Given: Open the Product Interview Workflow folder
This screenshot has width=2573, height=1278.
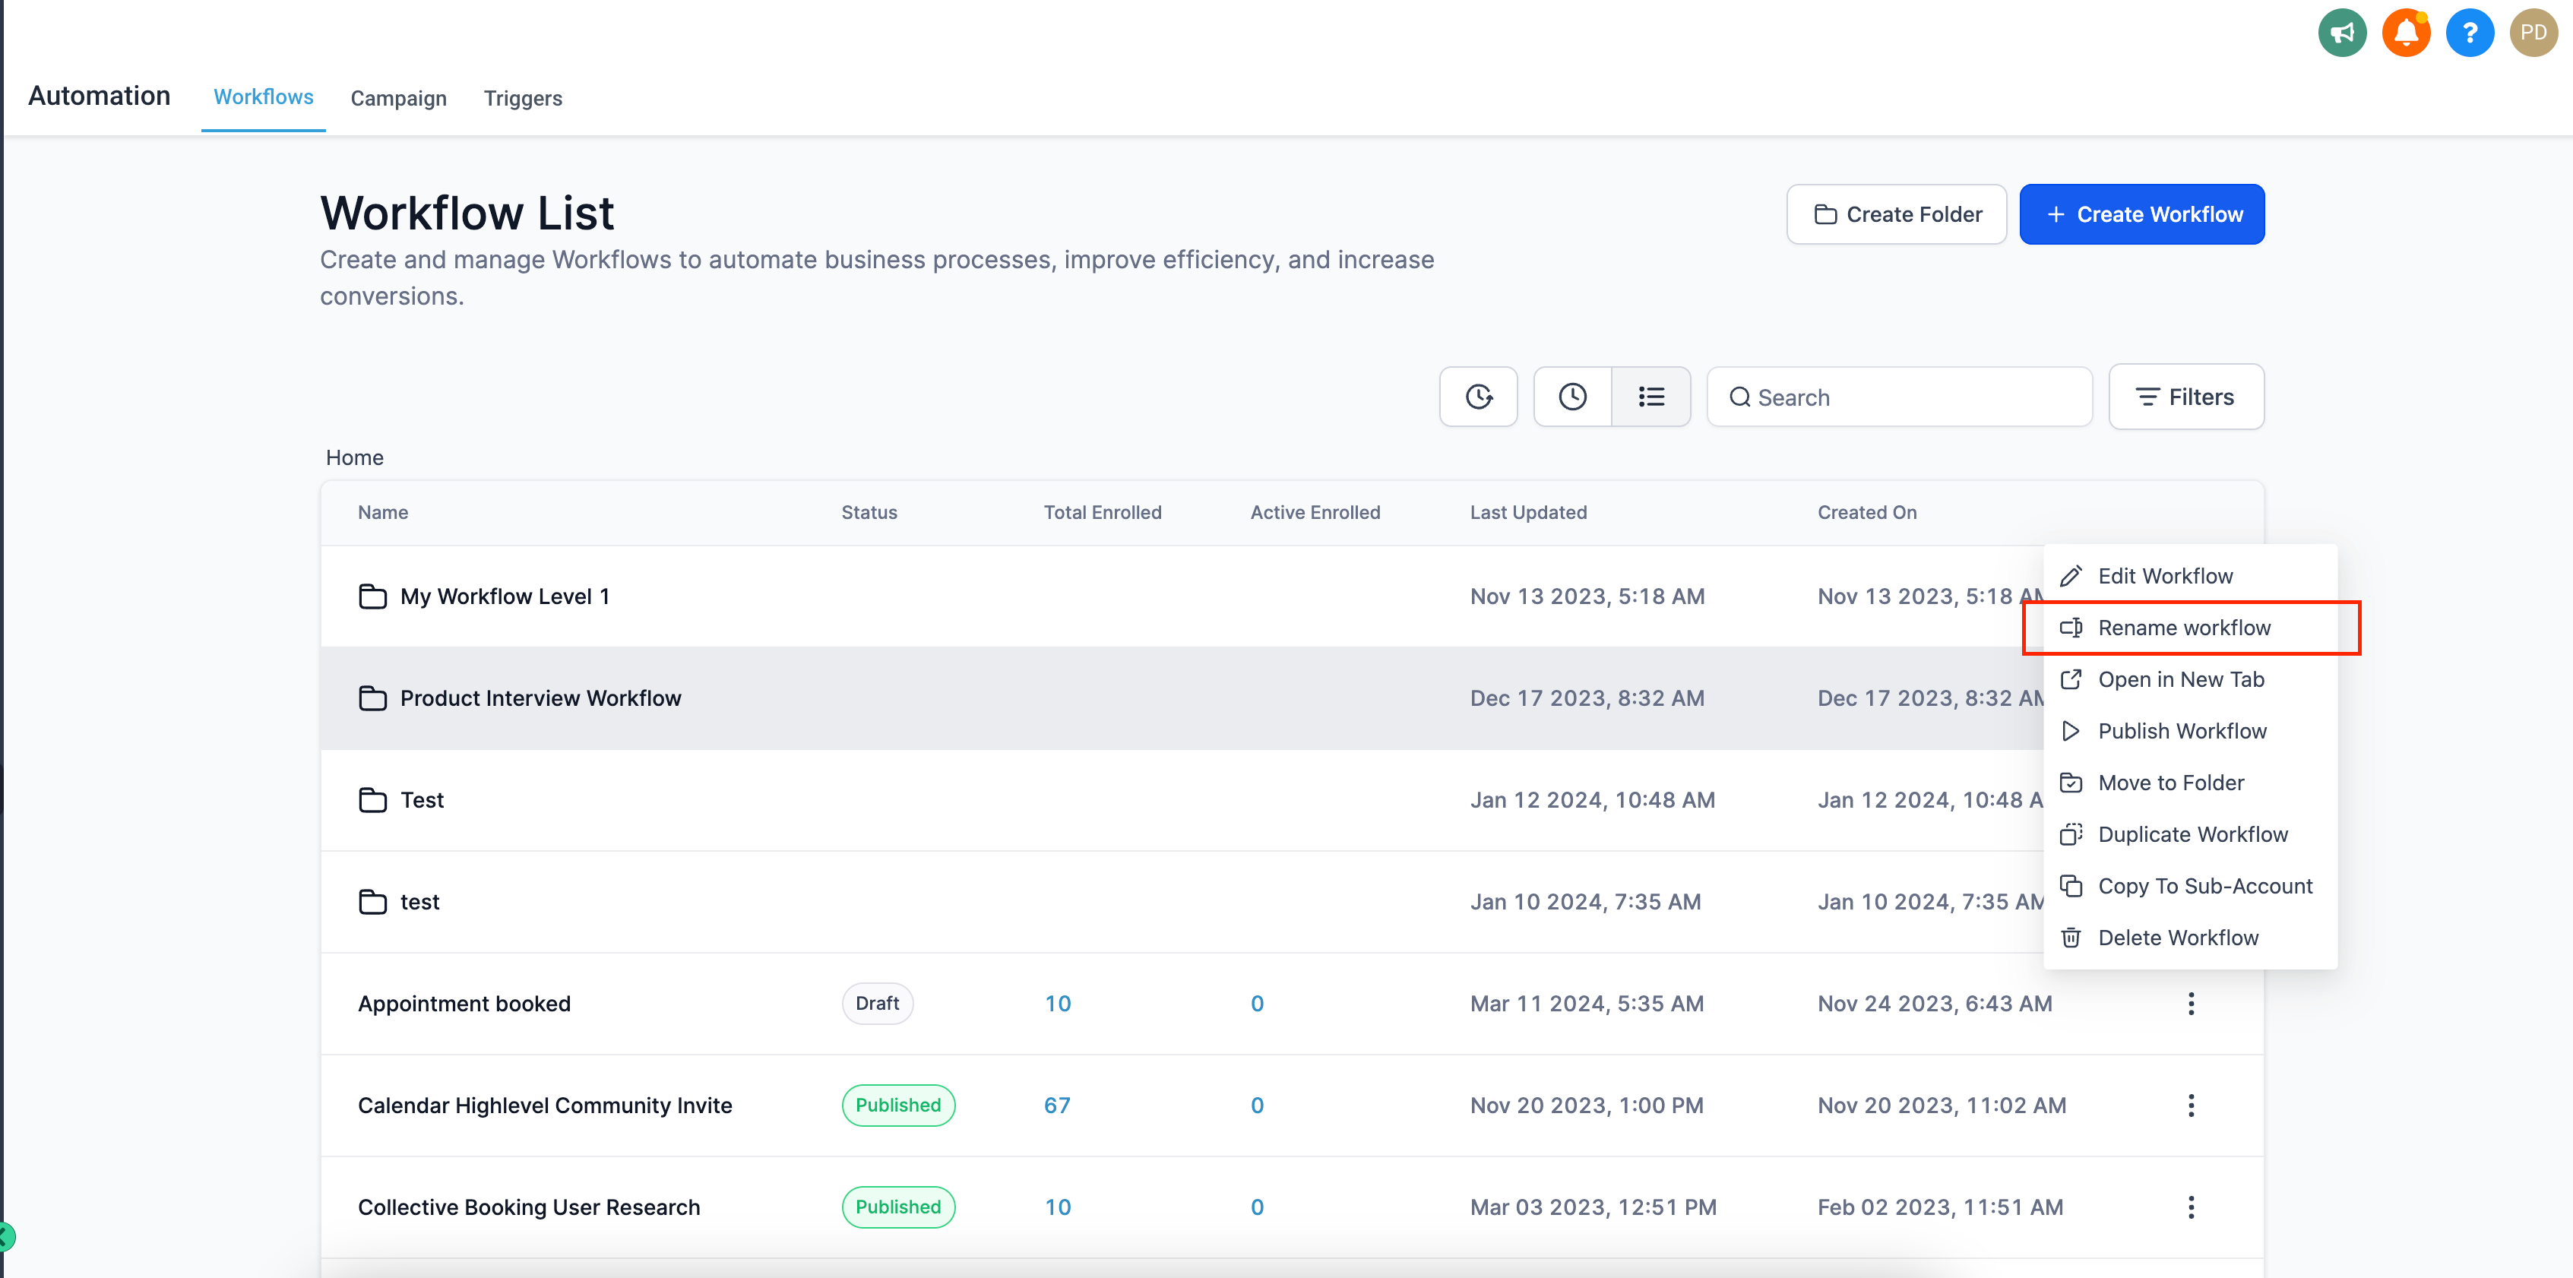Looking at the screenshot, I should tap(540, 698).
